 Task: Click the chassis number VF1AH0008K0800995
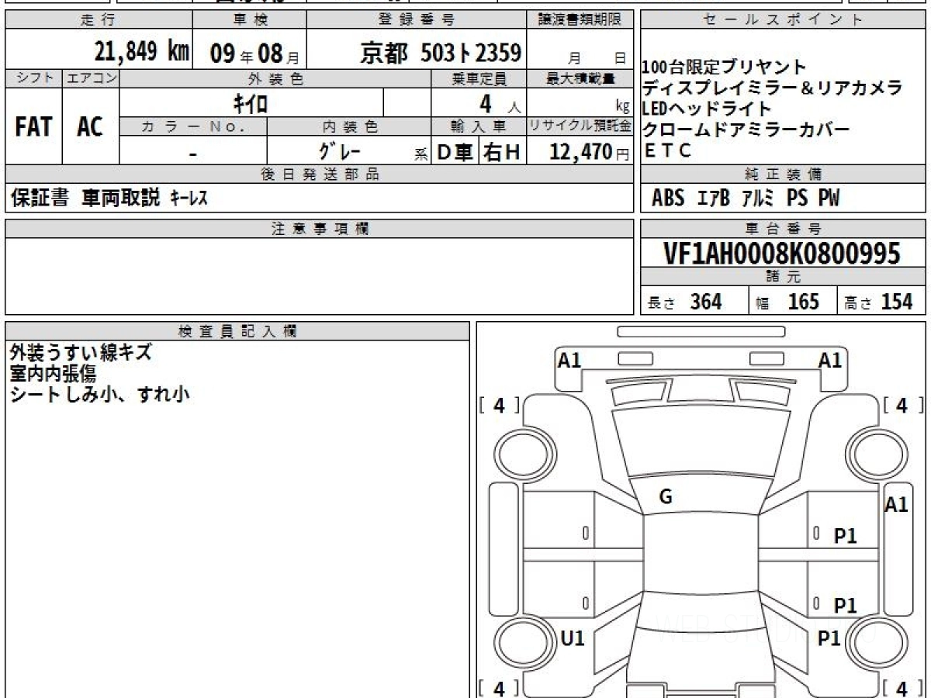coord(782,253)
